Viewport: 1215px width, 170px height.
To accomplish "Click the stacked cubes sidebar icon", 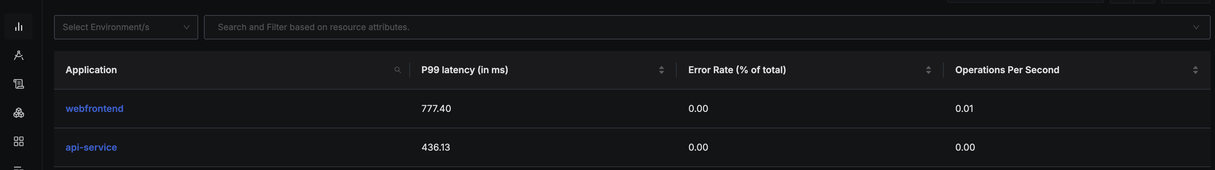I will click(x=18, y=113).
